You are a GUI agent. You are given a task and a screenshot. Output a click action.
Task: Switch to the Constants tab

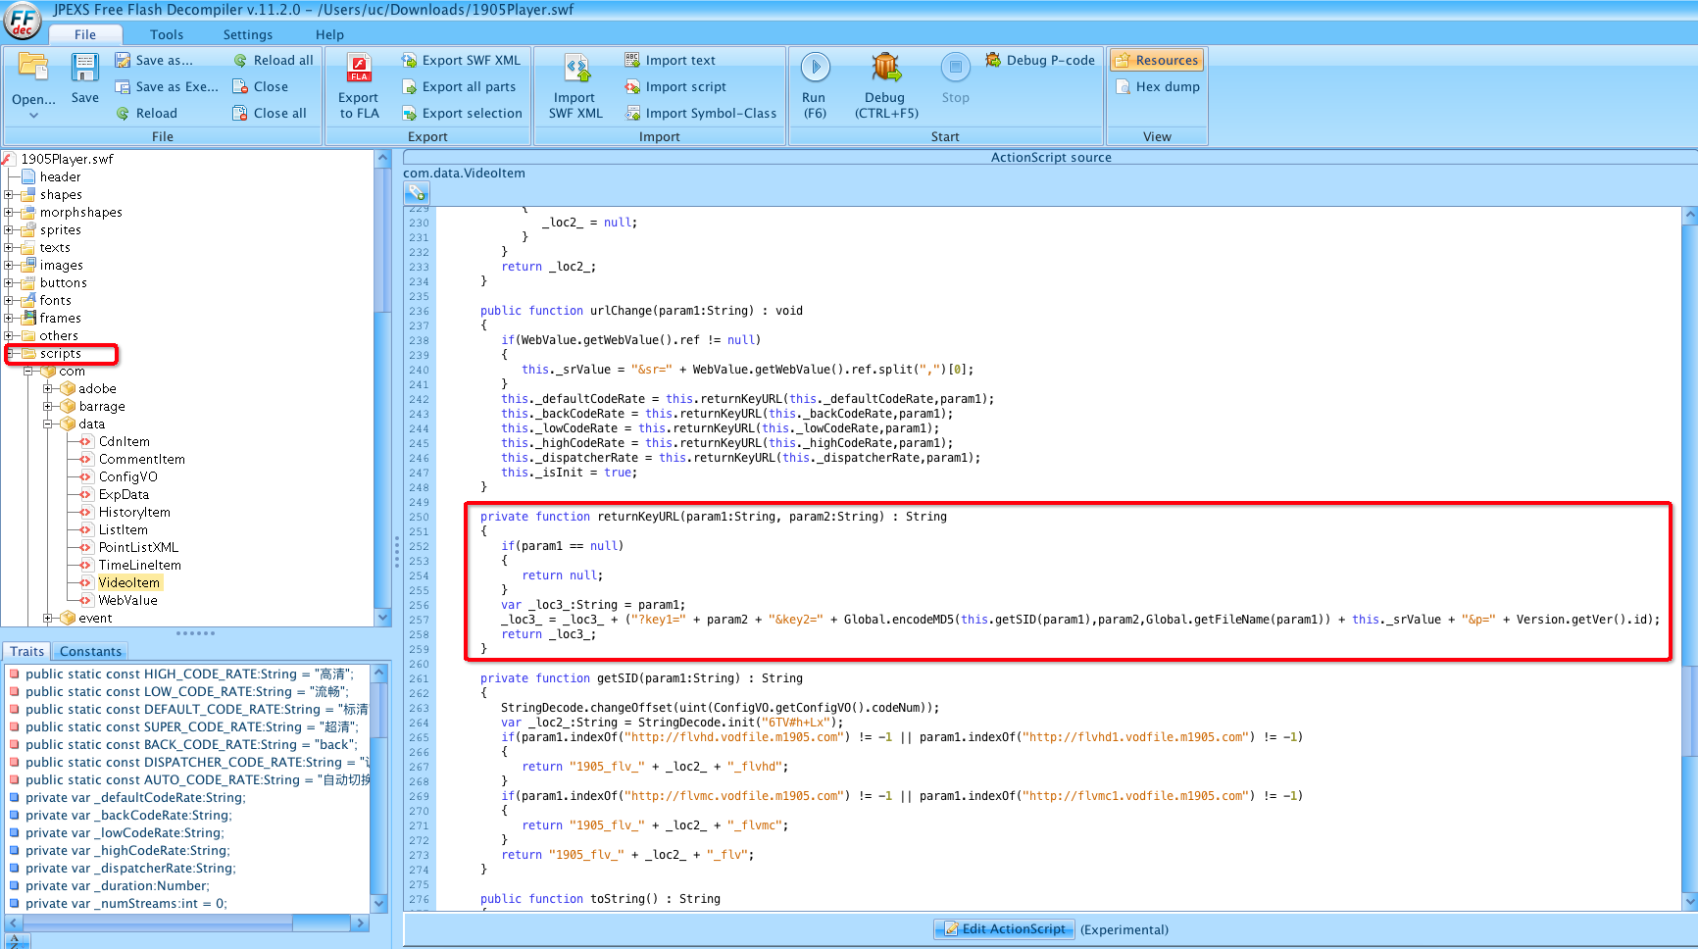90,651
